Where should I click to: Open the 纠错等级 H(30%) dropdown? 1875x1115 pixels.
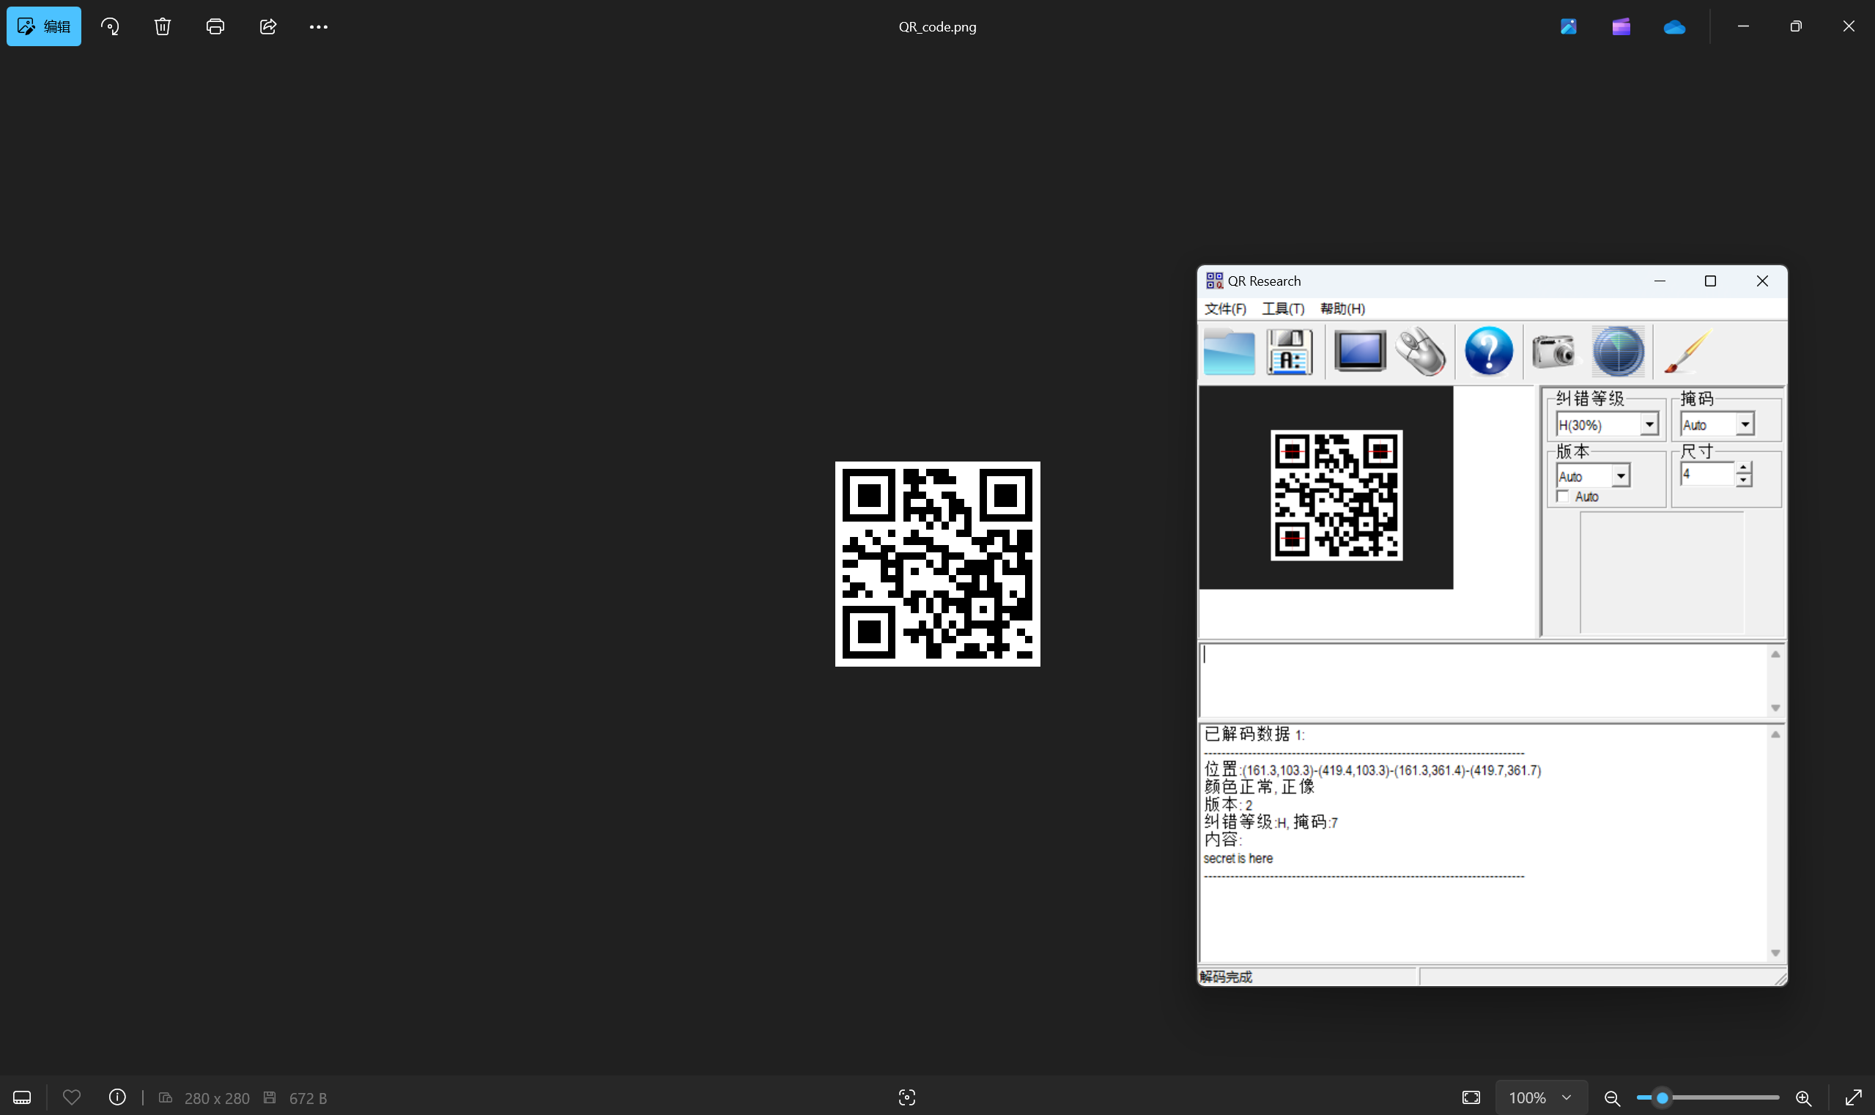[1649, 424]
